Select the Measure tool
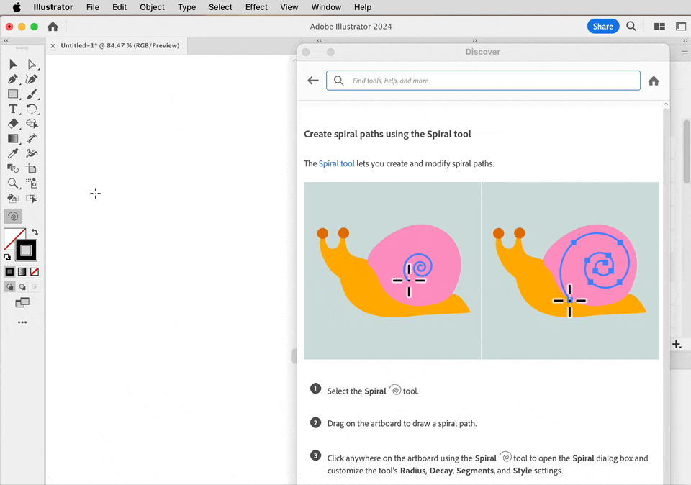The image size is (691, 485). point(31,139)
